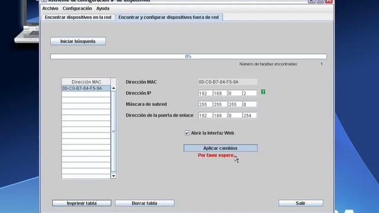Click the Borrar tabla button
The width and height of the screenshot is (379, 213).
[x=144, y=203]
